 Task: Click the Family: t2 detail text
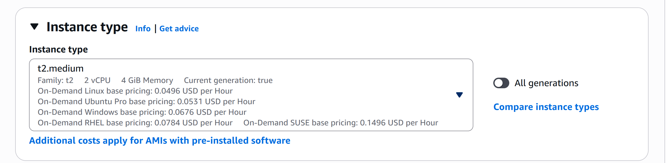click(55, 80)
